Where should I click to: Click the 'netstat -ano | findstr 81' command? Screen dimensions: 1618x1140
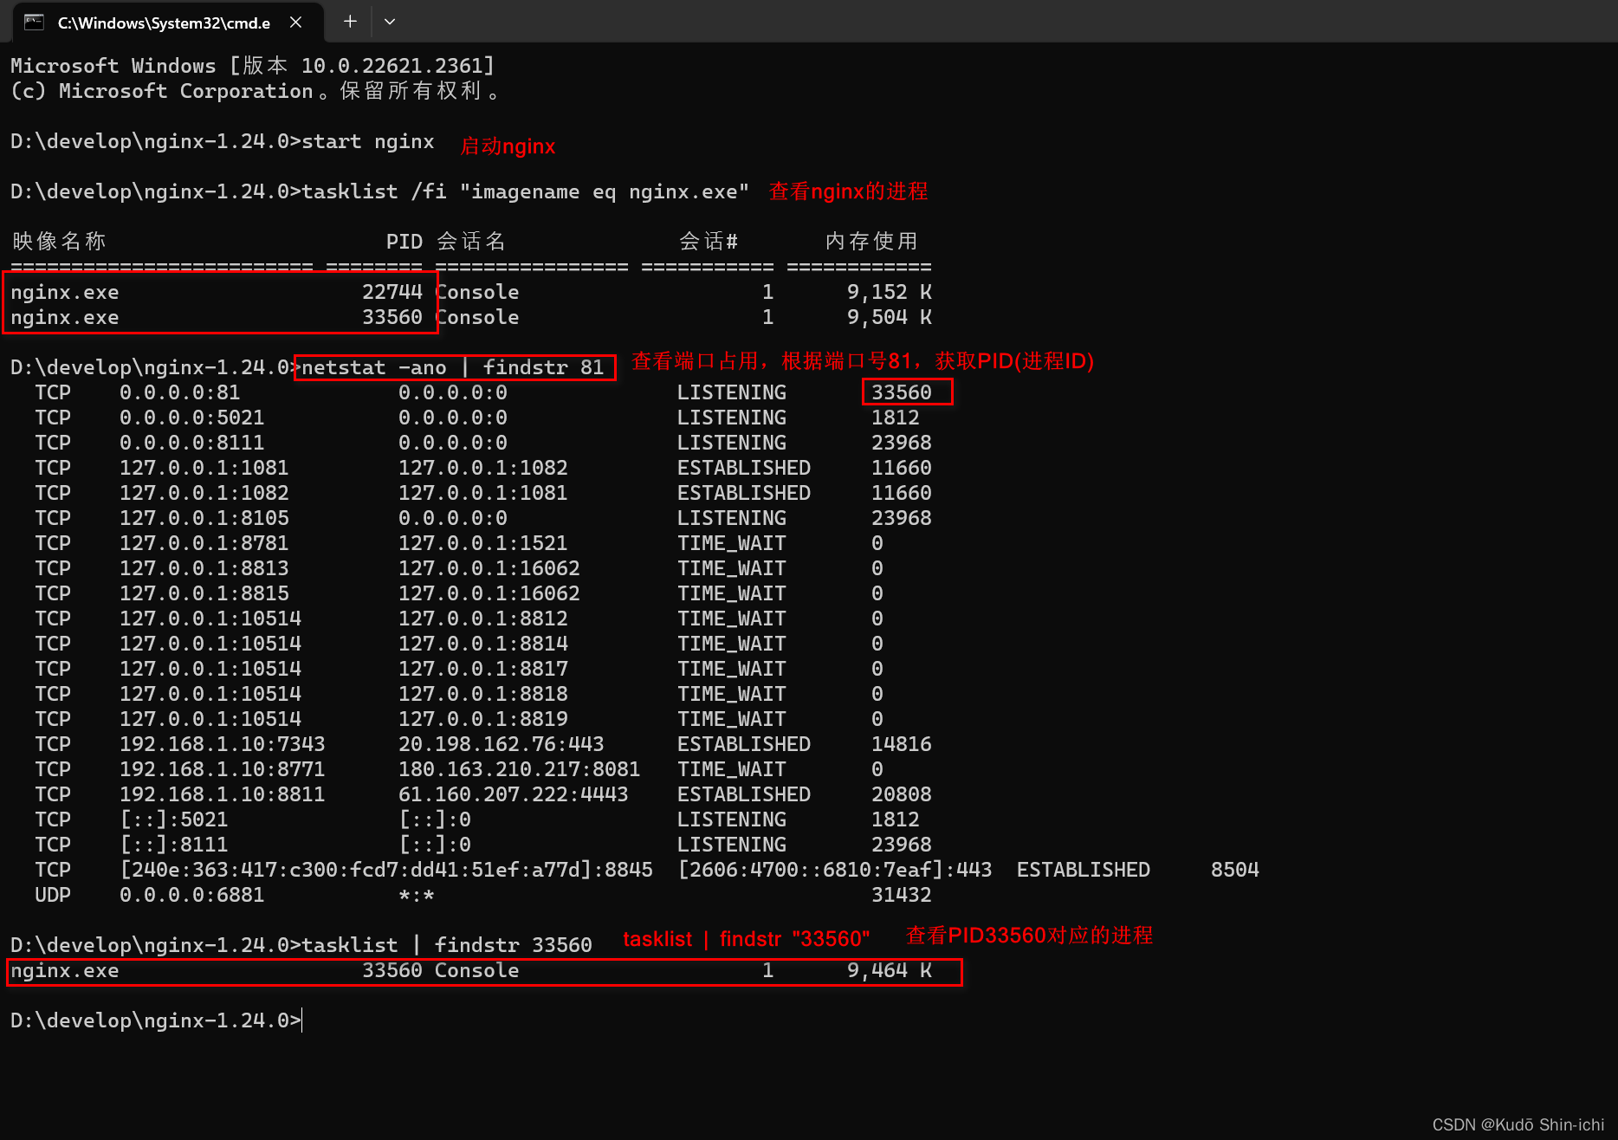[x=452, y=367]
